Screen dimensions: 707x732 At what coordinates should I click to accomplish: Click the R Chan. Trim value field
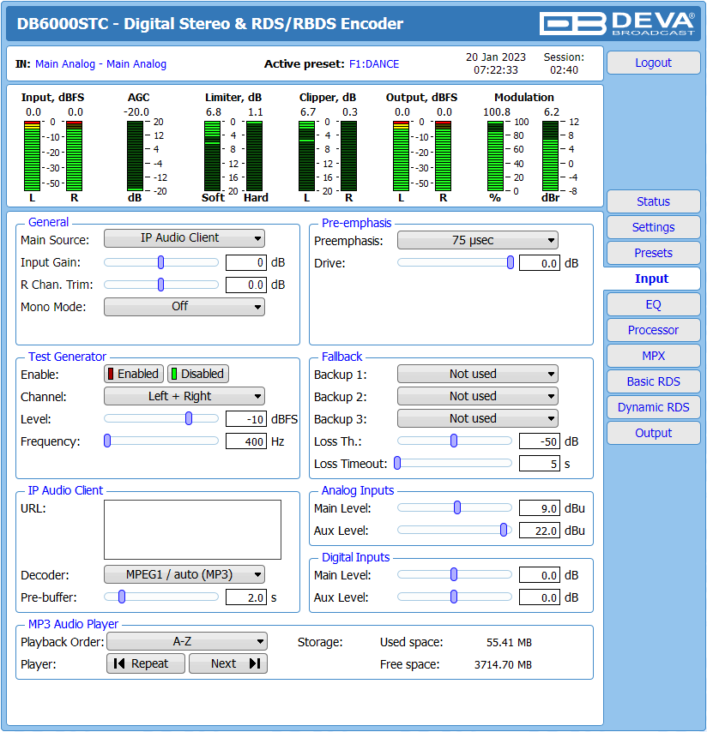click(246, 285)
